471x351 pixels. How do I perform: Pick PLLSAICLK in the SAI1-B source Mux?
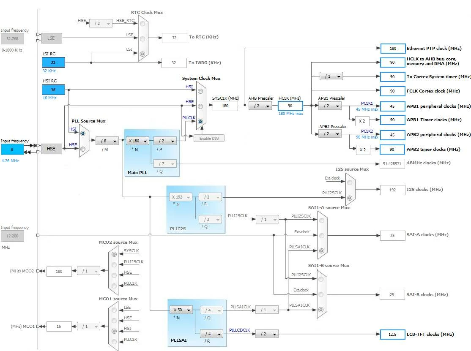pyautogui.click(x=321, y=310)
